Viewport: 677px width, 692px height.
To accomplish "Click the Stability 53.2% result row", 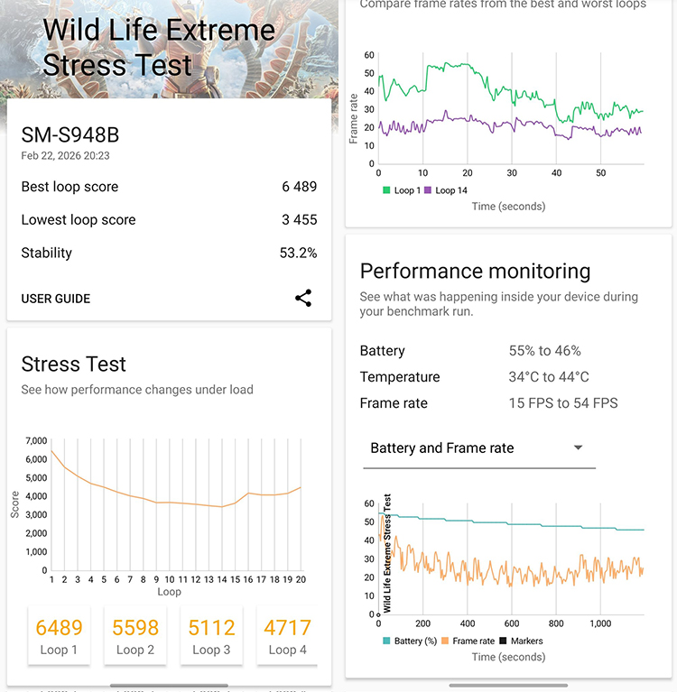I will tap(169, 253).
